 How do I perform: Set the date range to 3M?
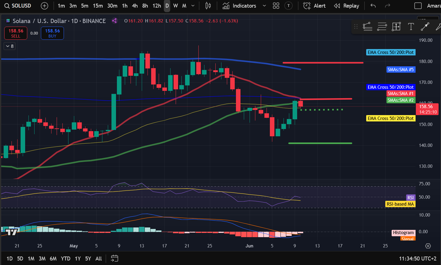click(x=42, y=259)
